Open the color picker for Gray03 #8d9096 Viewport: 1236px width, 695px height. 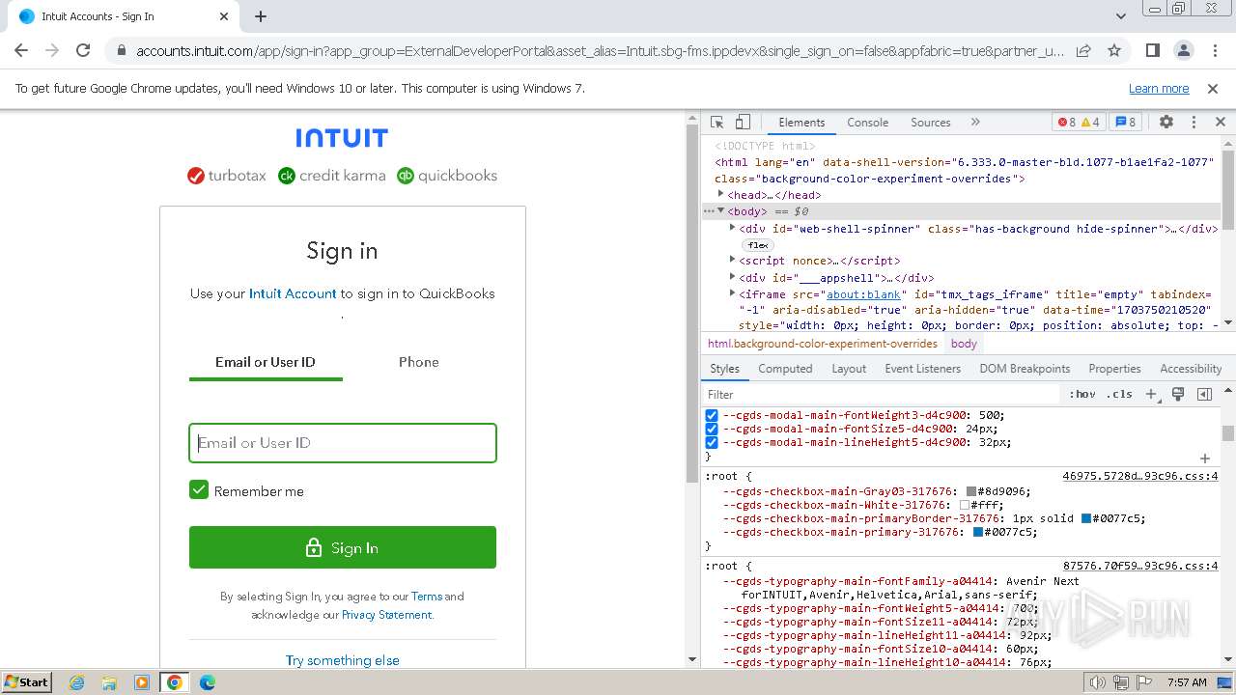[971, 491]
